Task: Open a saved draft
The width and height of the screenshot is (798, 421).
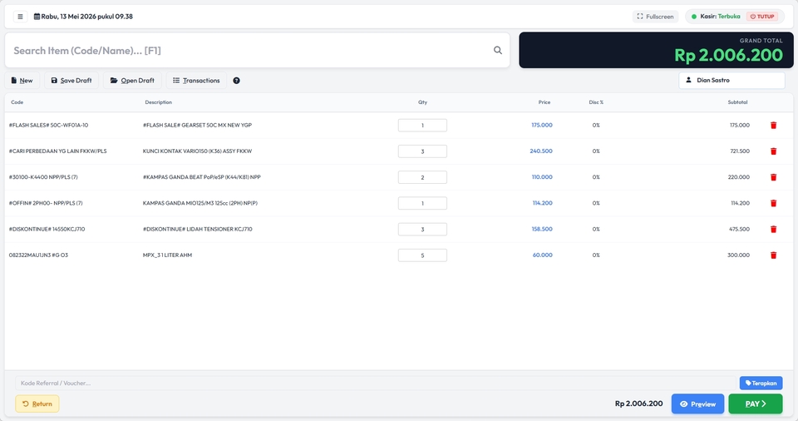Action: pyautogui.click(x=132, y=81)
